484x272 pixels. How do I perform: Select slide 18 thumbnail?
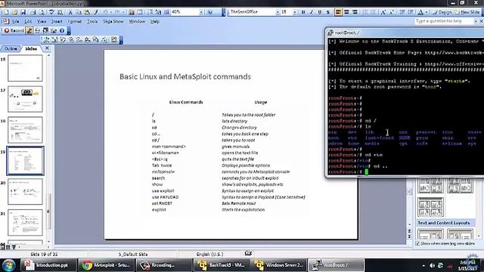pos(25,129)
